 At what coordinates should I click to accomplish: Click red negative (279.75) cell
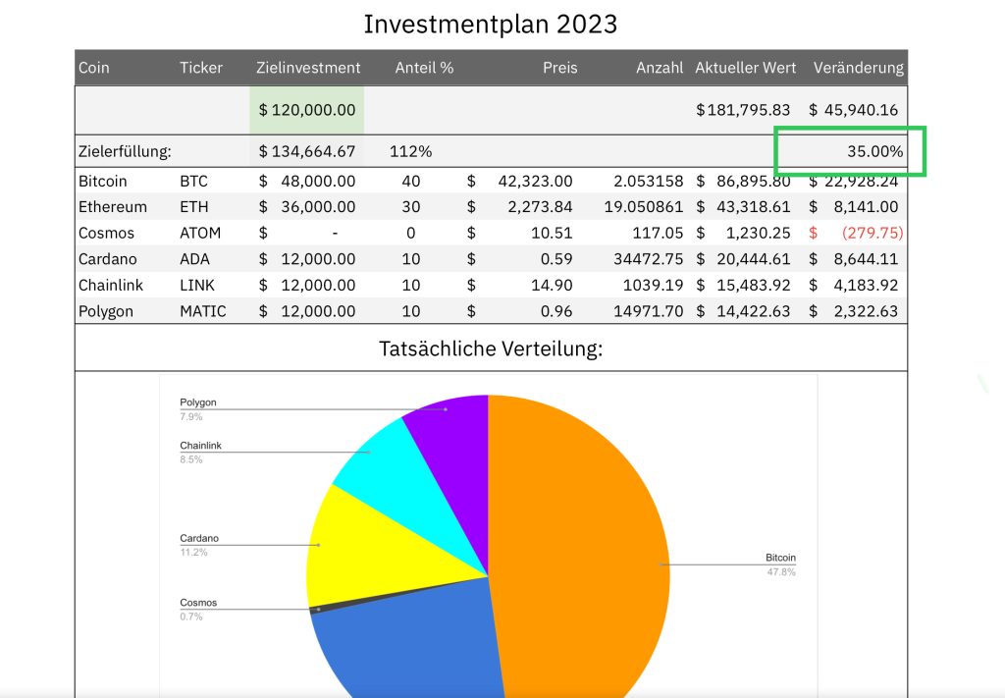[x=856, y=233]
